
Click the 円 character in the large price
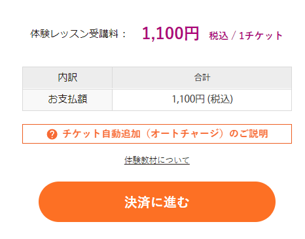191,33
